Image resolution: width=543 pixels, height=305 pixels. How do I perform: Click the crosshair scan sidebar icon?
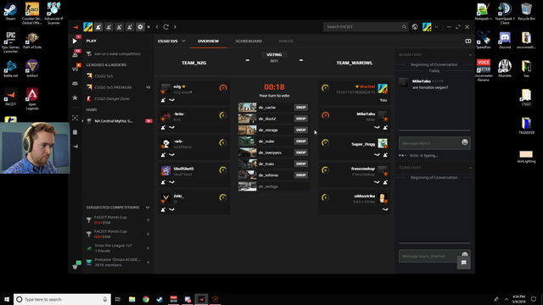coord(75,118)
